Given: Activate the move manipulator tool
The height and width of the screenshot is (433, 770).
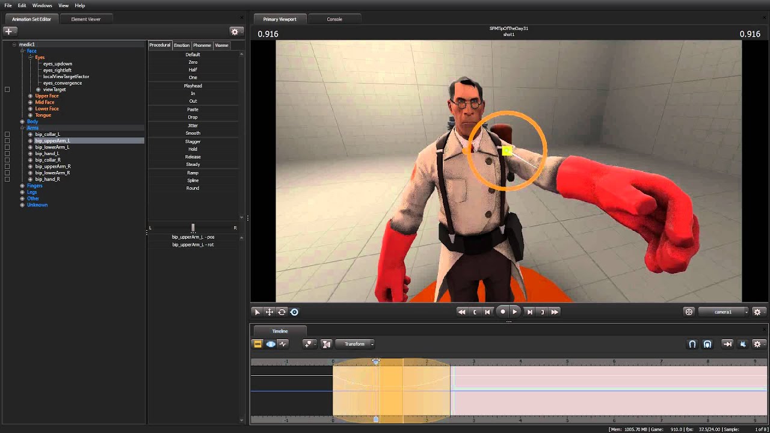Looking at the screenshot, I should (269, 312).
